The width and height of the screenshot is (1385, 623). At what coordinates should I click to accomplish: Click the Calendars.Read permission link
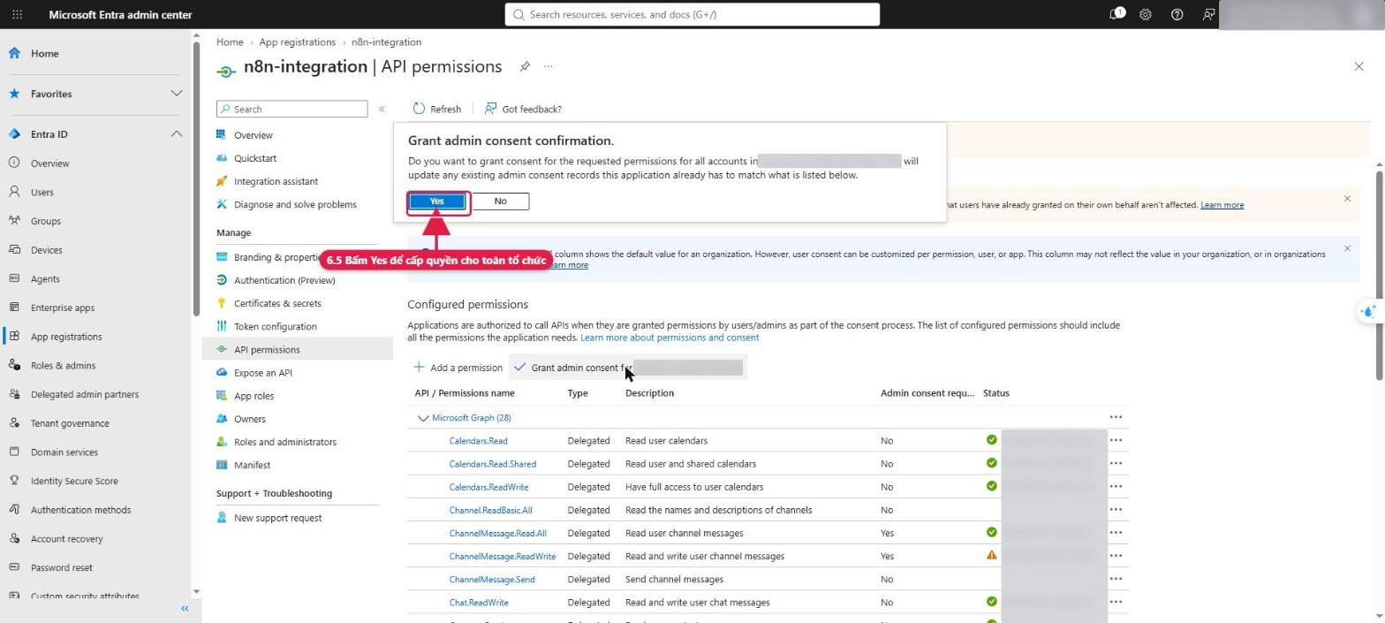pyautogui.click(x=478, y=441)
